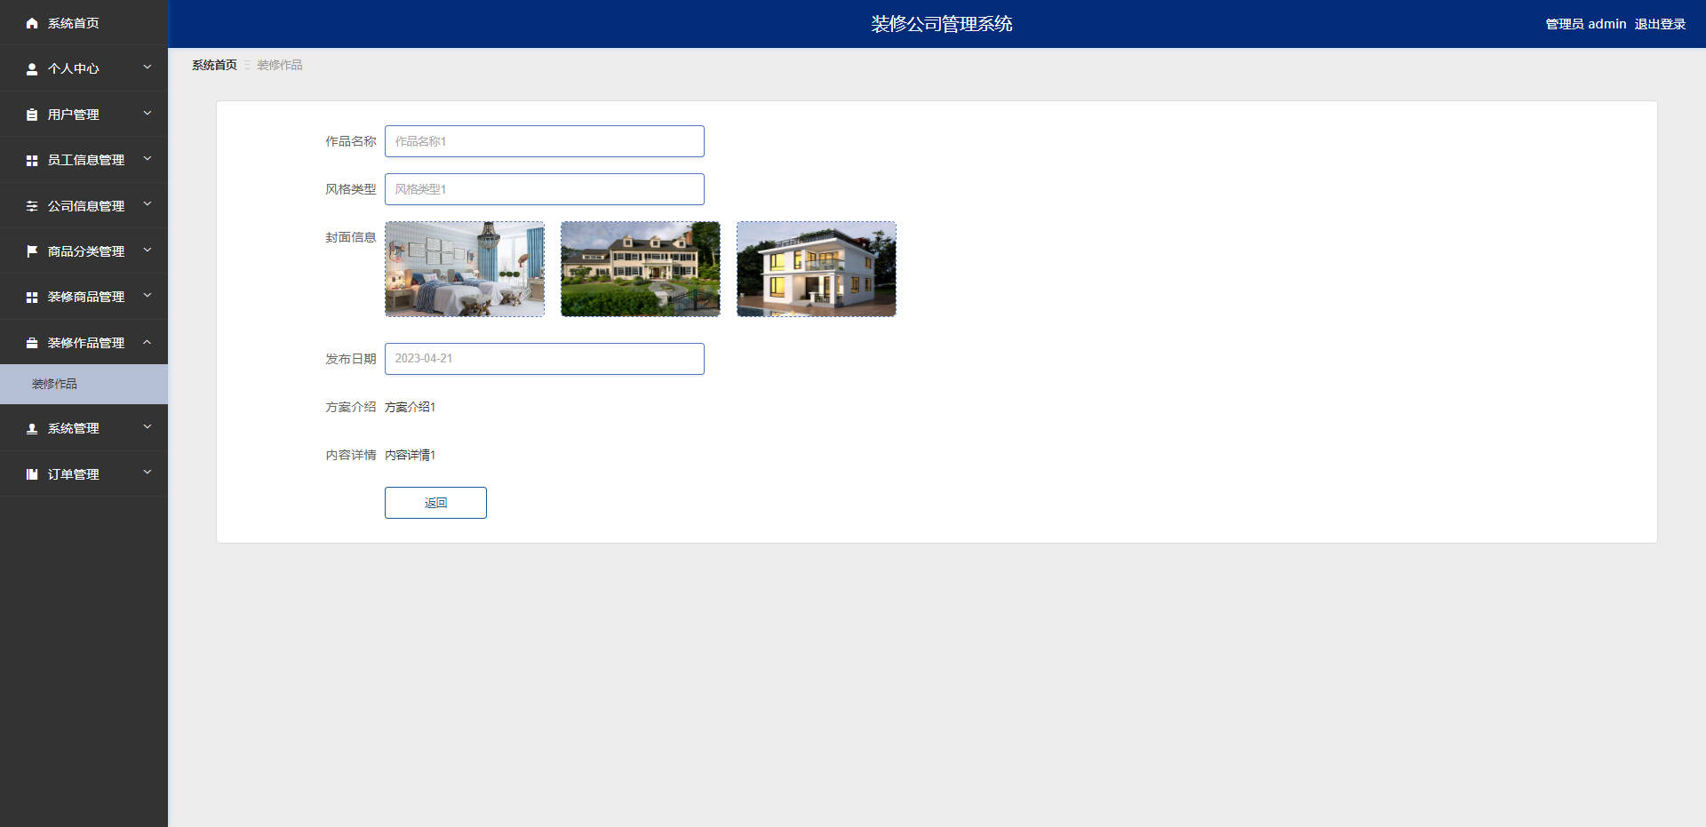Expand the 员工信息管理 chevron
Viewport: 1706px width, 827px height.
coord(147,159)
